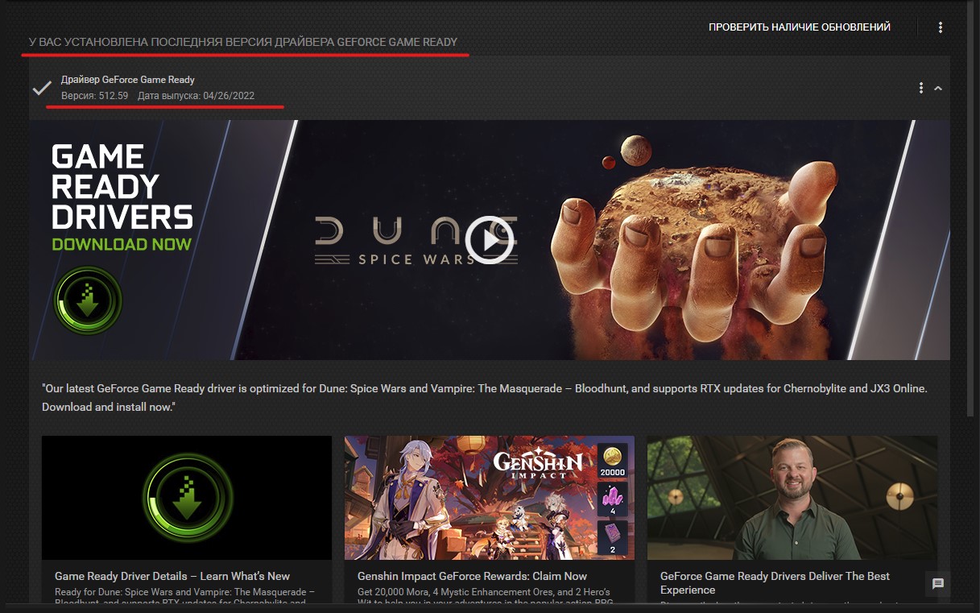The image size is (980, 613).
Task: Collapse the GeForce Game Ready driver section
Action: 938,88
